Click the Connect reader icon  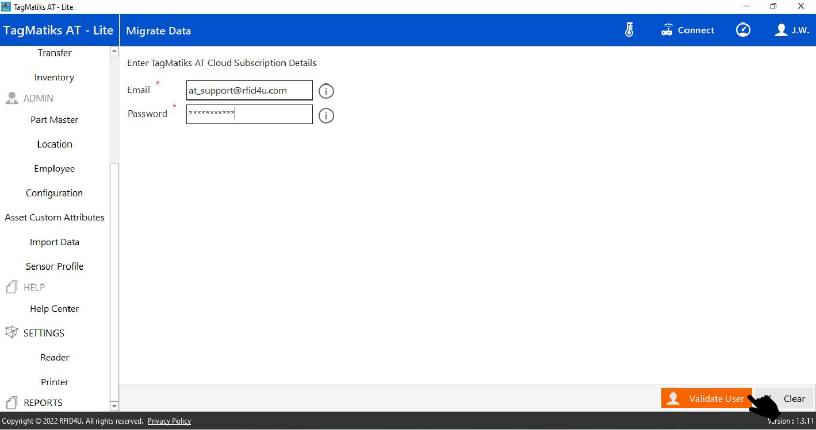(667, 30)
